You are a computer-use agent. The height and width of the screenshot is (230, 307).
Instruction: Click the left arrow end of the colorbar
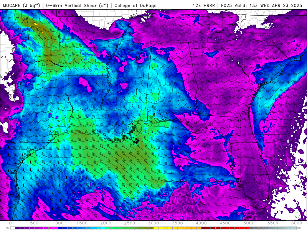[8, 228]
